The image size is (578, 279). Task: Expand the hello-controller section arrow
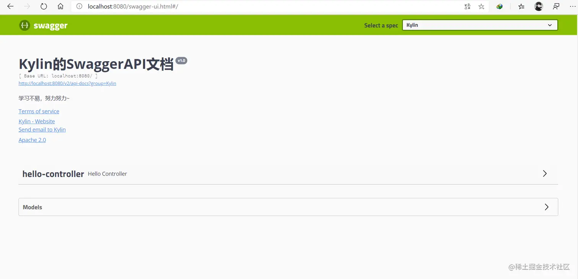(x=545, y=173)
